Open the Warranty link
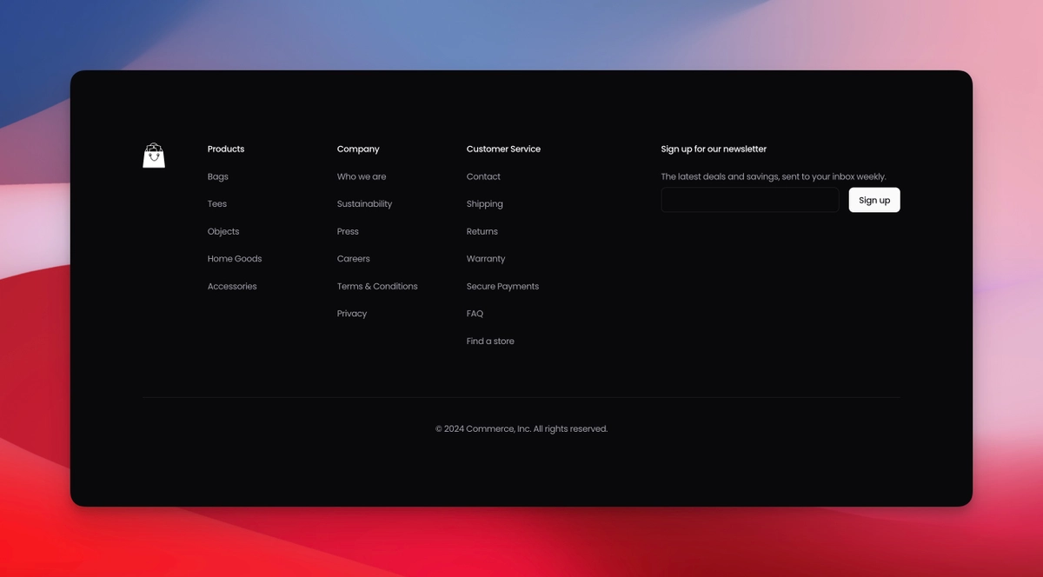Viewport: 1043px width, 577px height. [486, 259]
